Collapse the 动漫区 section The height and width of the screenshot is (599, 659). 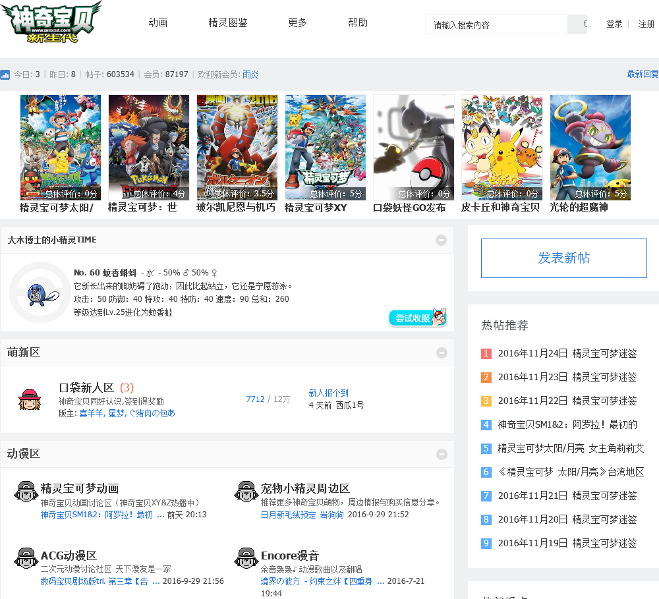pyautogui.click(x=442, y=454)
